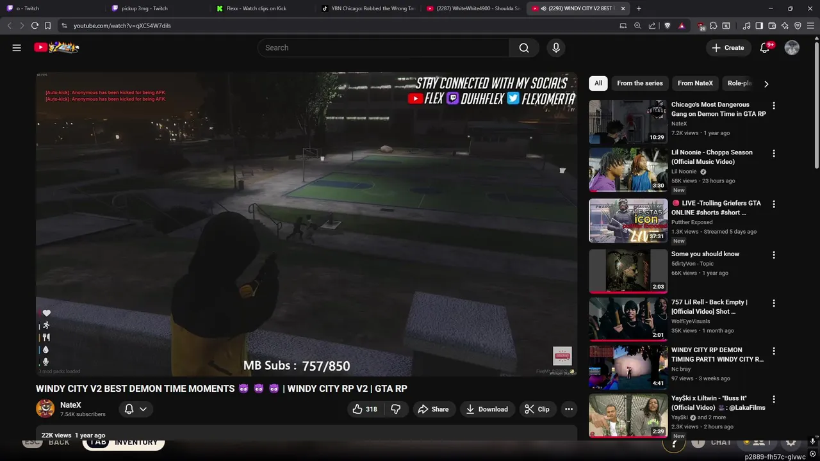Open the Brave Wallet icon

click(772, 26)
